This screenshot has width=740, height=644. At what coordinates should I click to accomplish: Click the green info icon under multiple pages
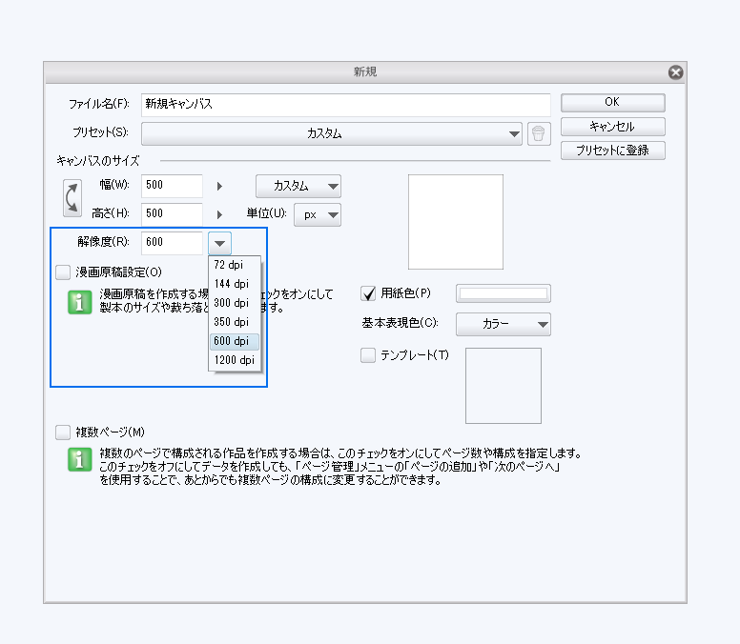(x=81, y=460)
